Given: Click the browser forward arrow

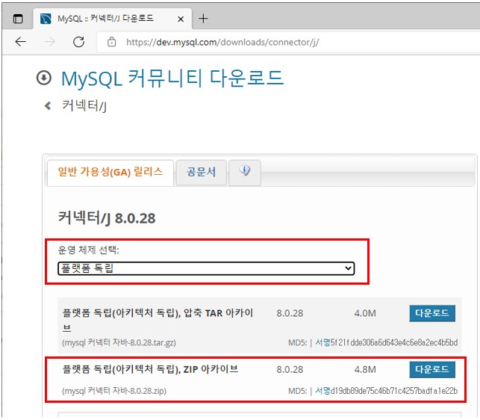Looking at the screenshot, I should point(49,42).
